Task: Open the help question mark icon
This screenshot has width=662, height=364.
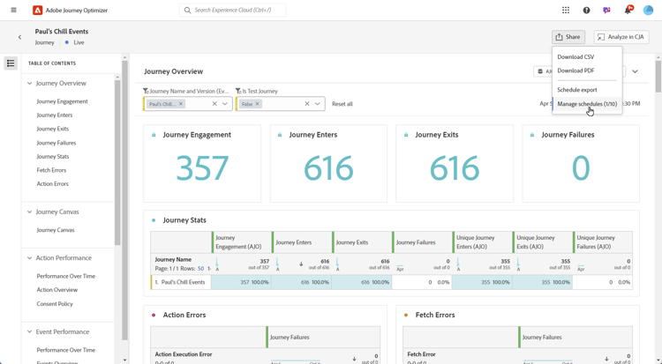Action: click(586, 10)
